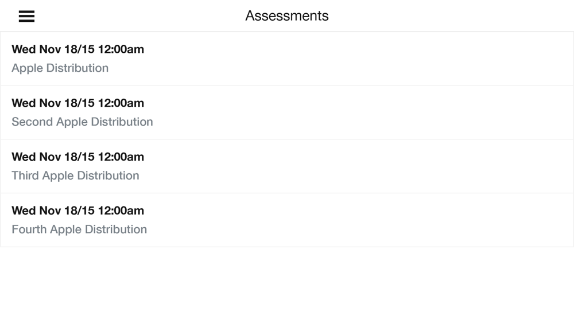Show the side menu via three-line icon

point(27,16)
